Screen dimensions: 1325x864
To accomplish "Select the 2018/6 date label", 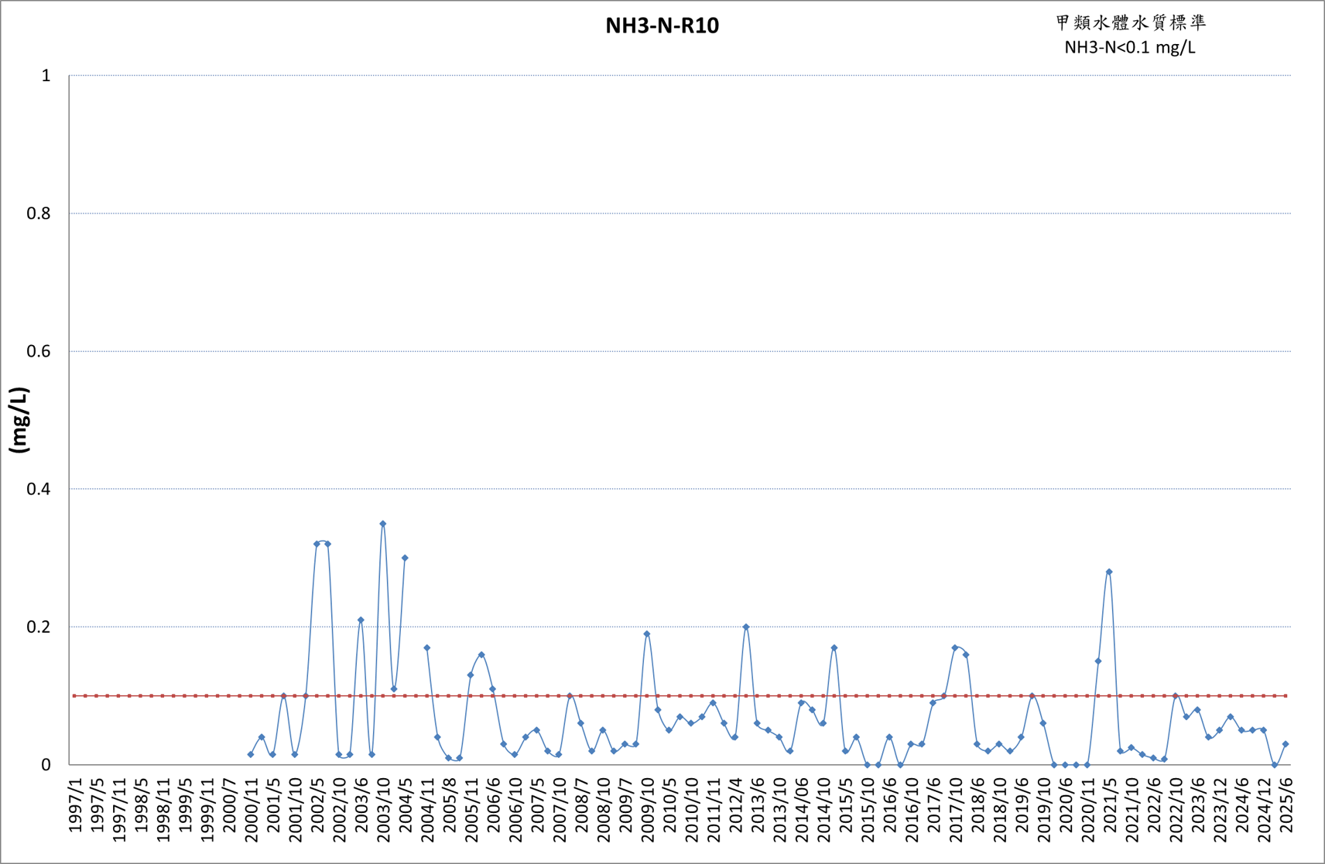I will pos(977,806).
